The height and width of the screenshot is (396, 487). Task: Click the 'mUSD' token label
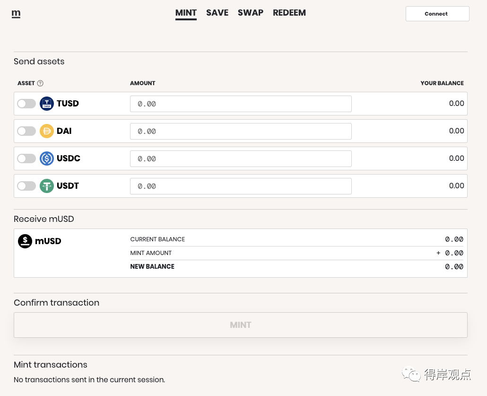[48, 241]
